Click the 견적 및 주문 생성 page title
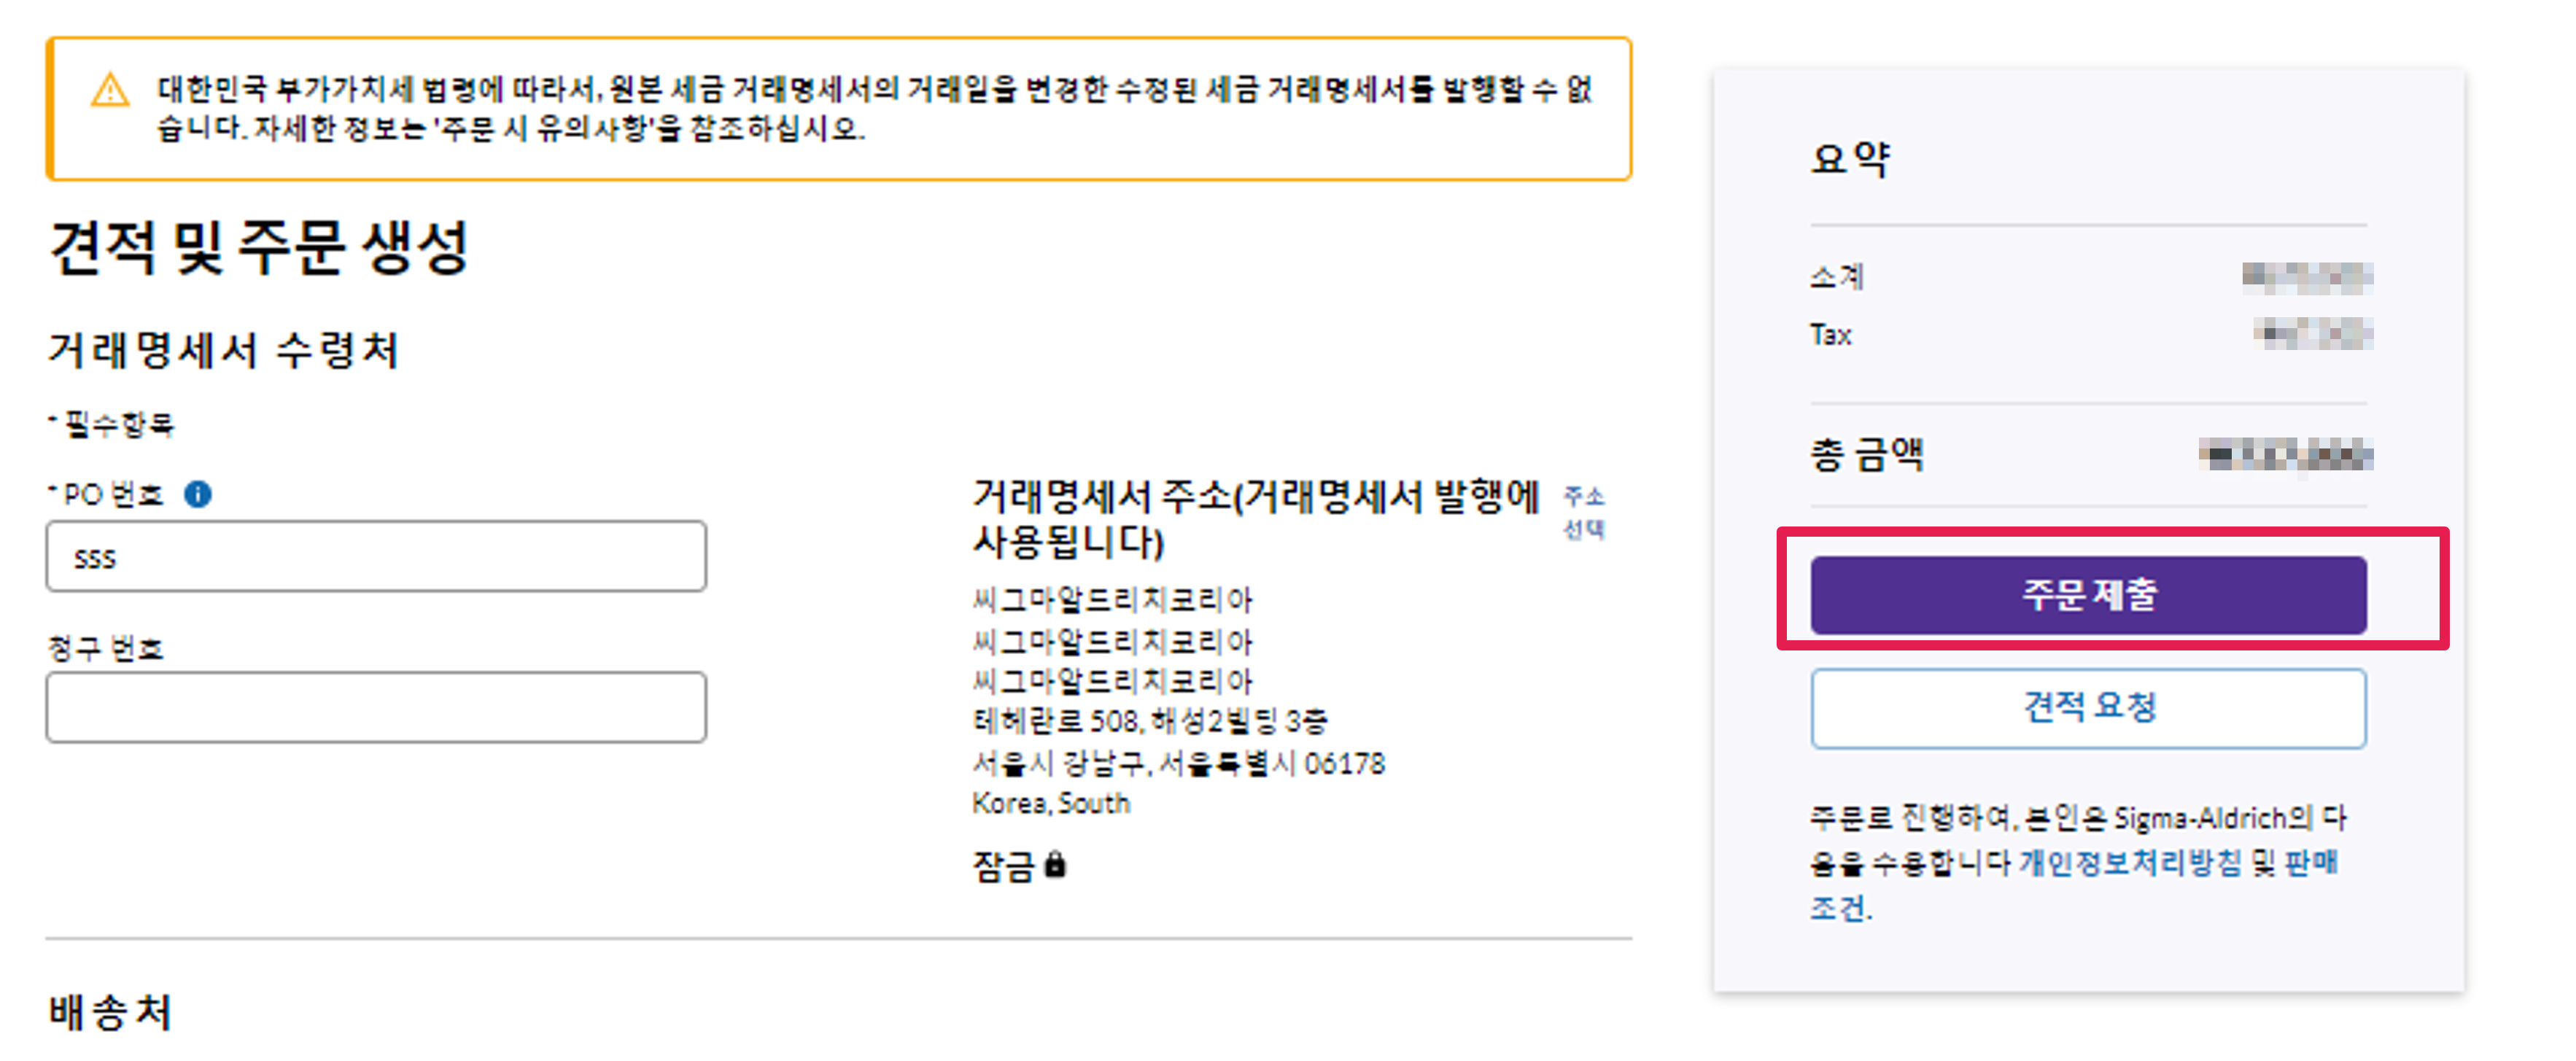 pyautogui.click(x=259, y=247)
